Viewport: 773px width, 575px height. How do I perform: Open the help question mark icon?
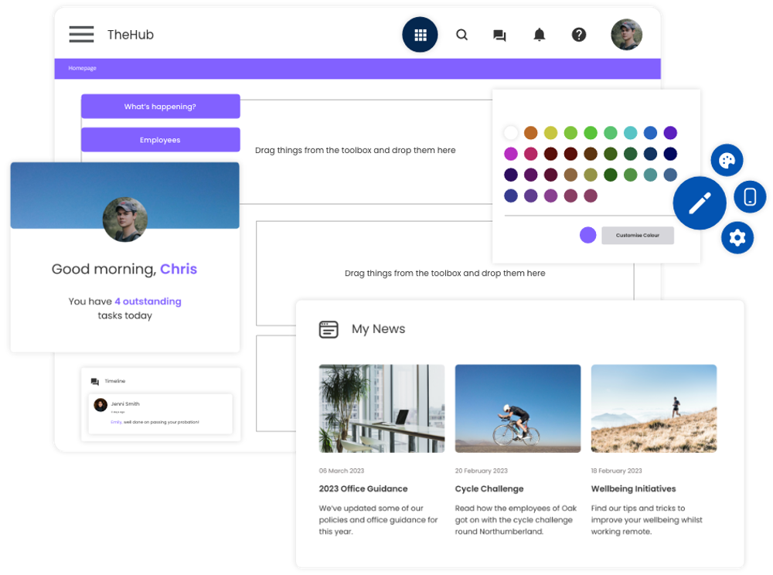pyautogui.click(x=579, y=35)
